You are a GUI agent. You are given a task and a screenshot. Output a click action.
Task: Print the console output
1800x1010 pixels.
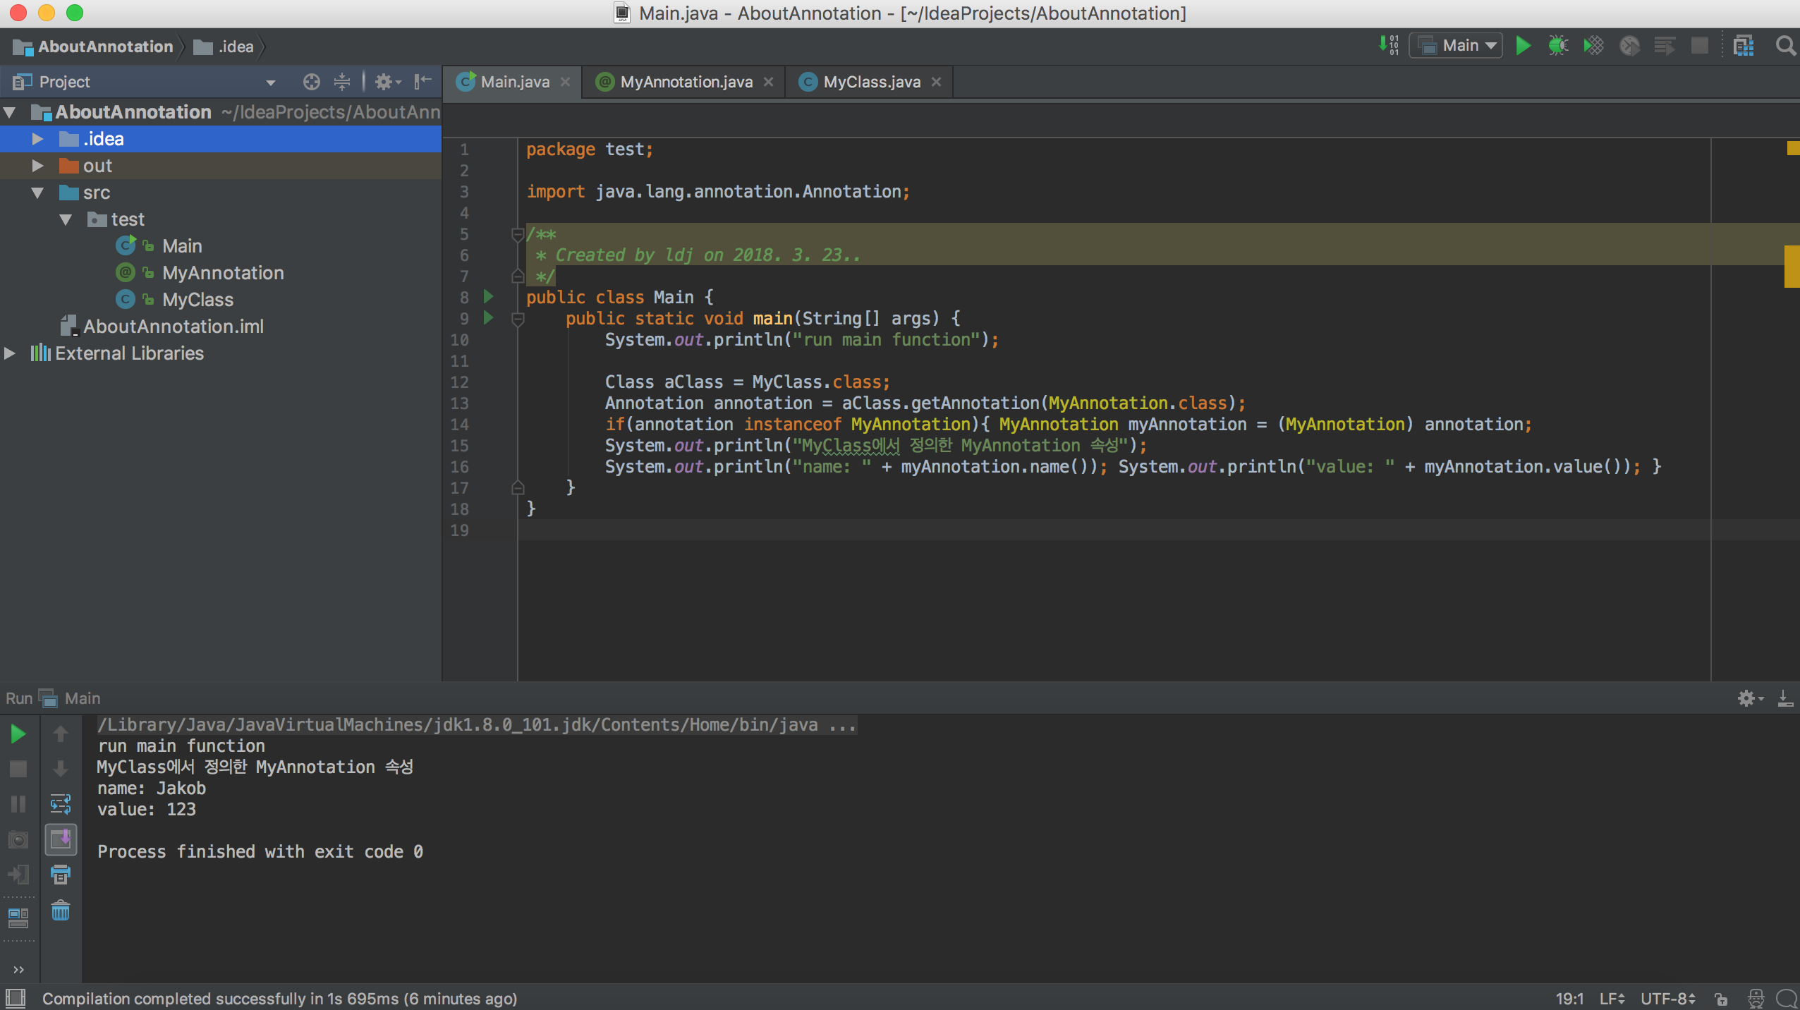(x=61, y=875)
